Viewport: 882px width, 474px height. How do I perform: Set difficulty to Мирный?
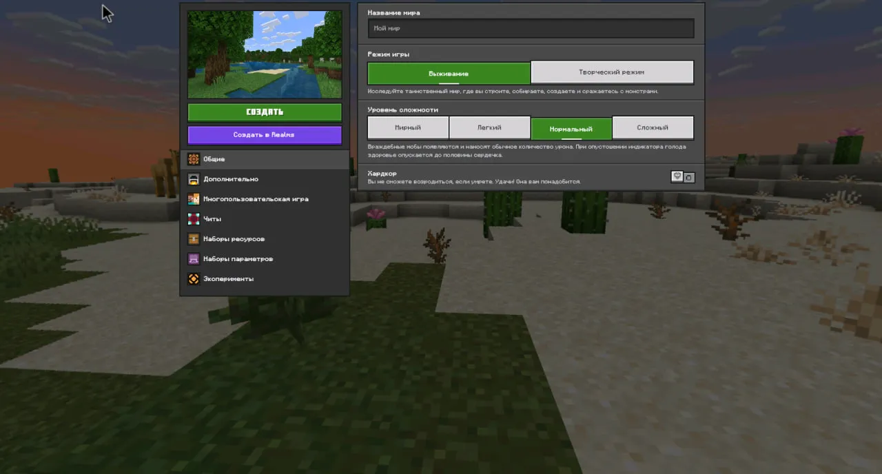tap(408, 128)
